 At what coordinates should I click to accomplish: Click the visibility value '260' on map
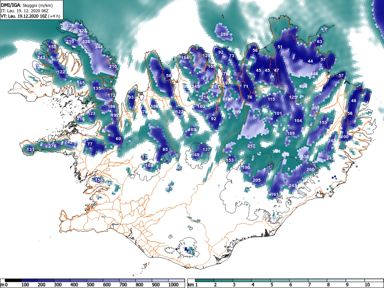[x=310, y=169]
